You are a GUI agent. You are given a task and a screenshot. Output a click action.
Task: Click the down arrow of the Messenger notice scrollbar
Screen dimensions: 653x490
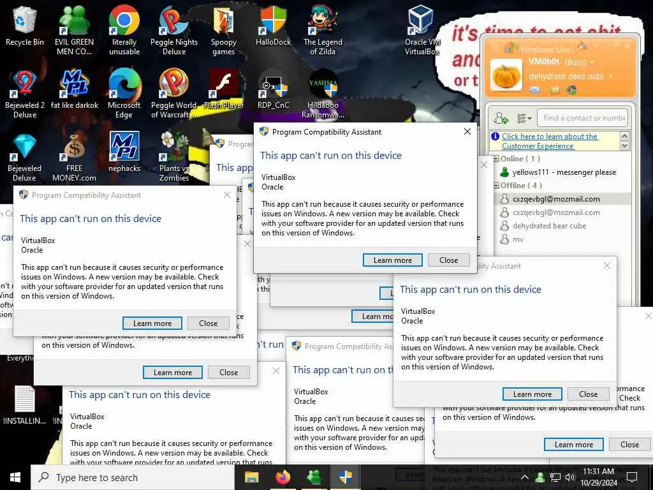[624, 146]
